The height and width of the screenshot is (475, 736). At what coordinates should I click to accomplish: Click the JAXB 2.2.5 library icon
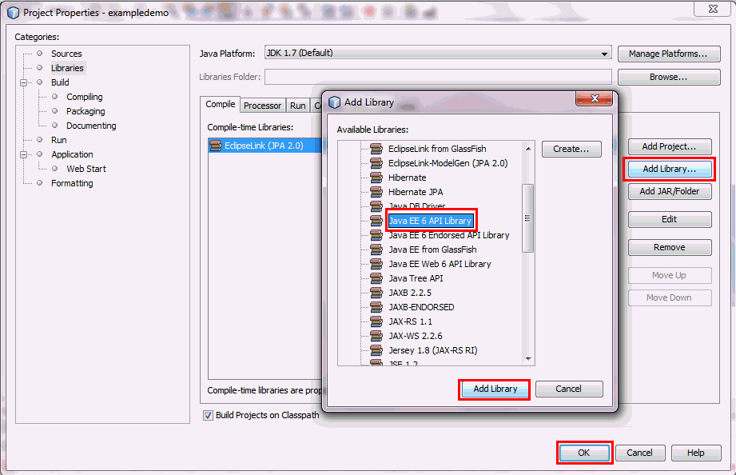pyautogui.click(x=376, y=293)
